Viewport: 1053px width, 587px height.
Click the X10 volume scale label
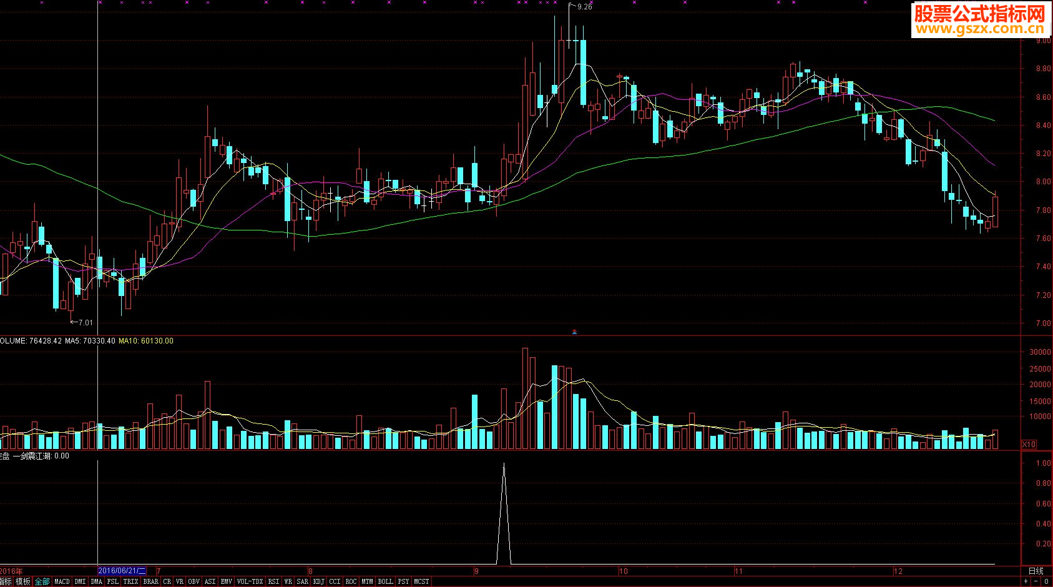click(x=1029, y=445)
